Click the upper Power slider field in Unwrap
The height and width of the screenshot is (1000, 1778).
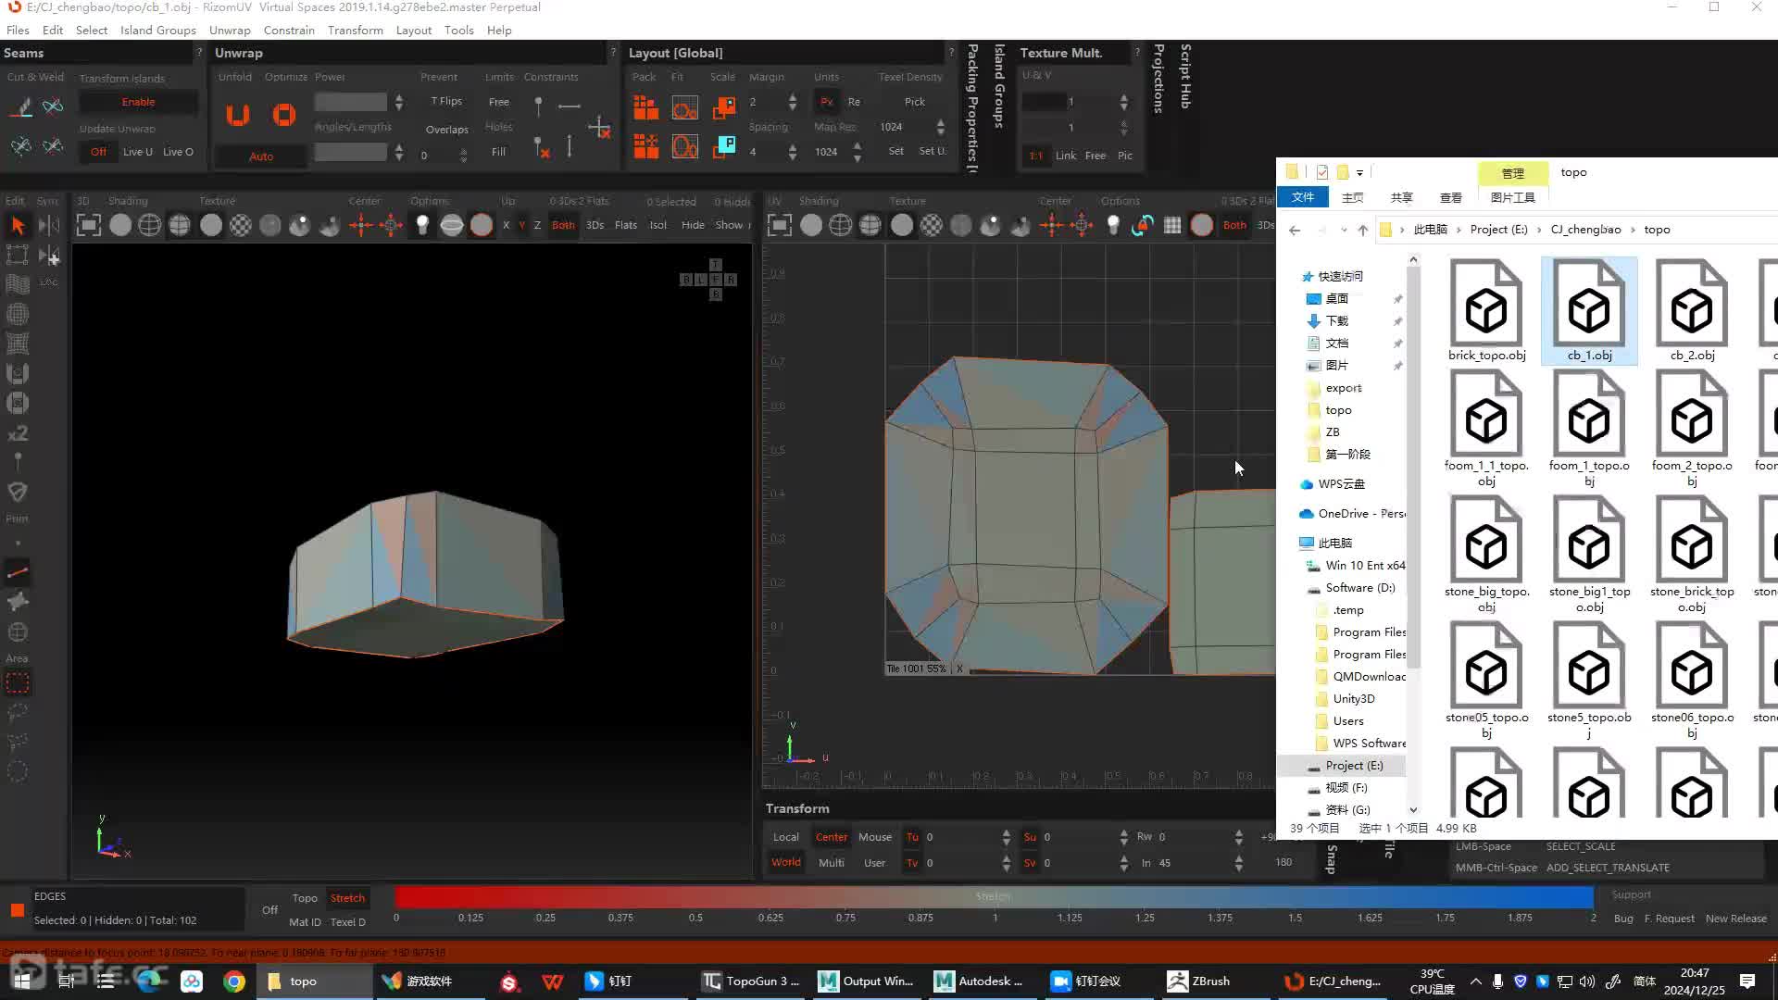pyautogui.click(x=351, y=102)
